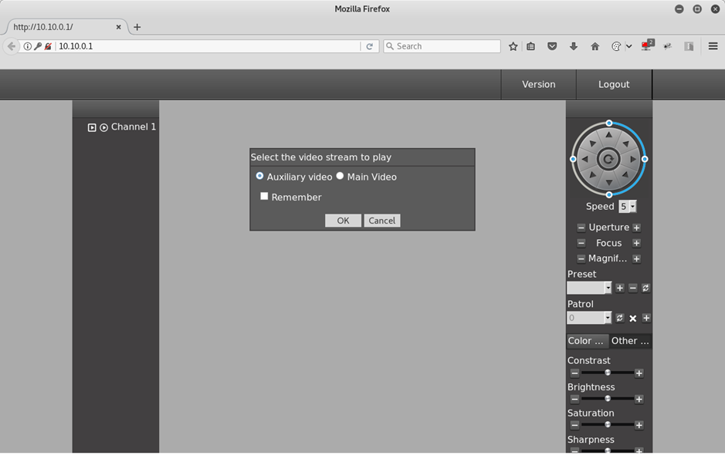
Task: Click the PTZ center auto-rotate button
Action: click(x=608, y=160)
